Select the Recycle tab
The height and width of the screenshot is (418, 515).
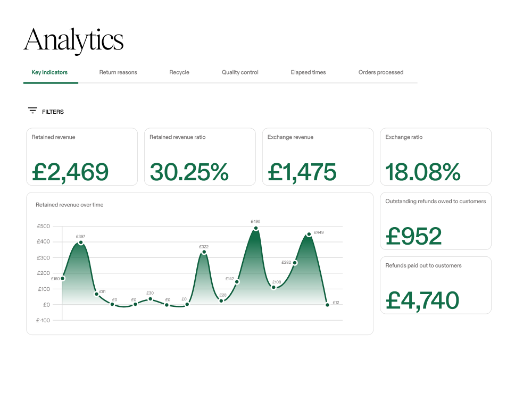179,72
